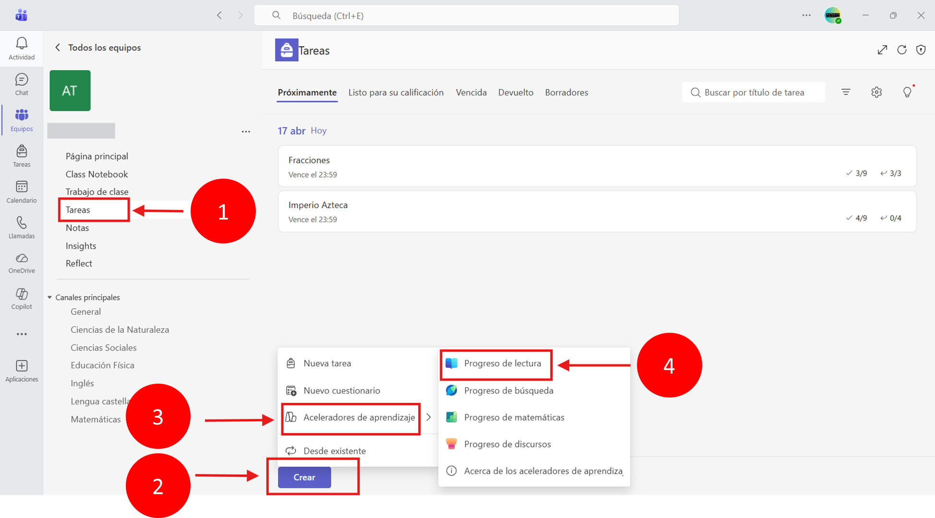Click the Microsoft Teams logo
Screen dimensions: 935x518
(x=21, y=15)
